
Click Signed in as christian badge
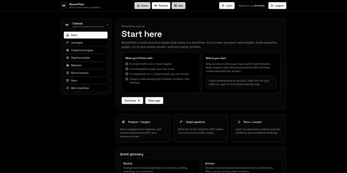tap(252, 5)
